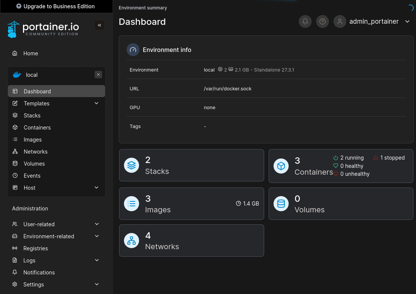Click the Images tile list icon
The height and width of the screenshot is (294, 416).
132,204
